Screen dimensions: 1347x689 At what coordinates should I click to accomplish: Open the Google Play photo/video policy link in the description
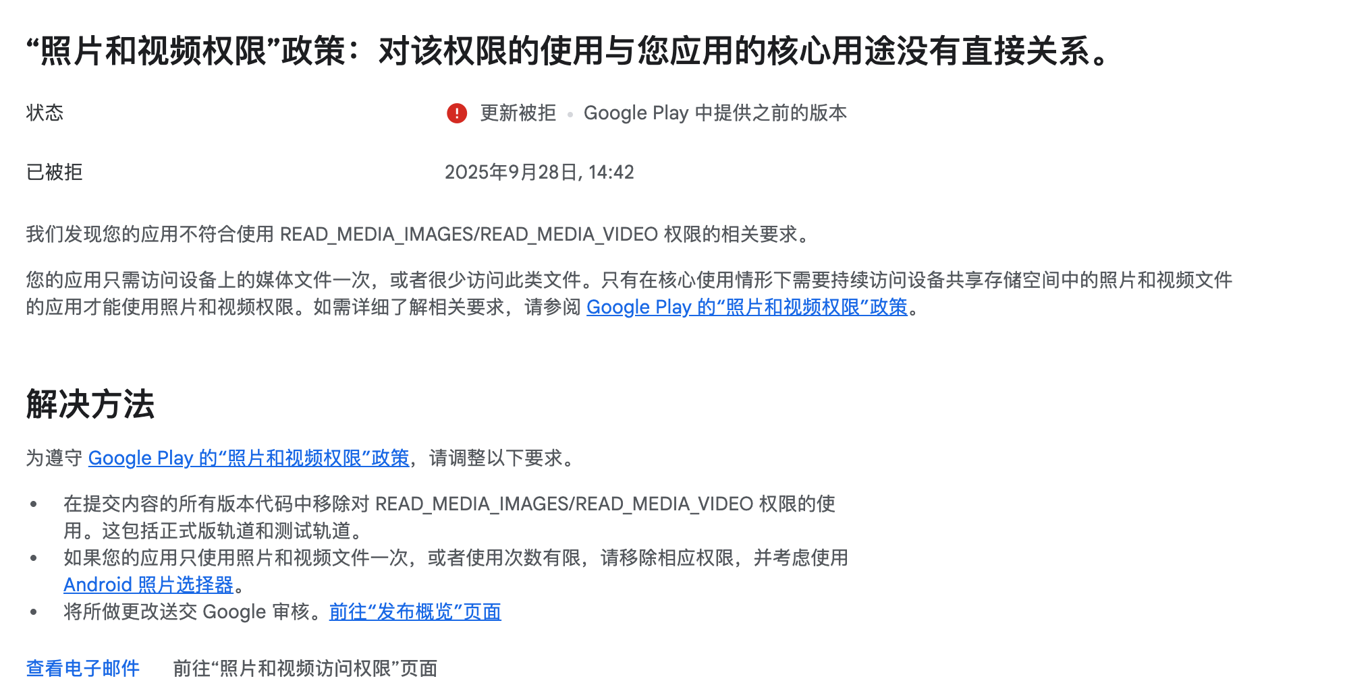(x=746, y=307)
